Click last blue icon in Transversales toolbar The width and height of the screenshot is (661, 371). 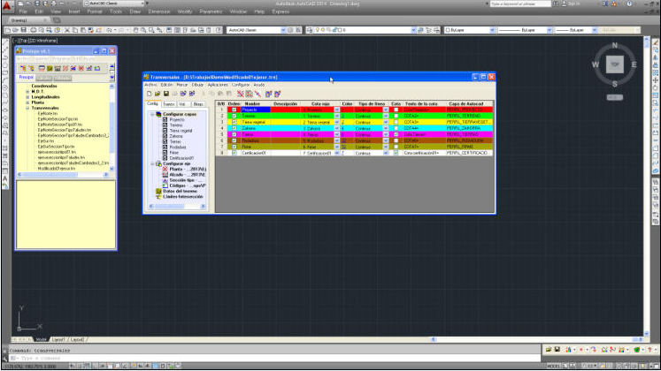pyautogui.click(x=277, y=94)
